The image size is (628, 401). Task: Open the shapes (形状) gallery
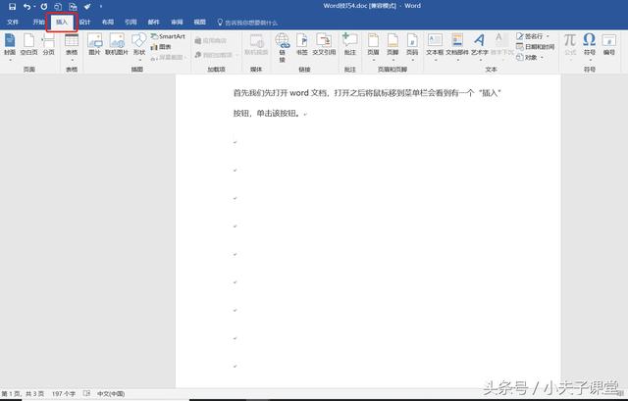coord(139,48)
